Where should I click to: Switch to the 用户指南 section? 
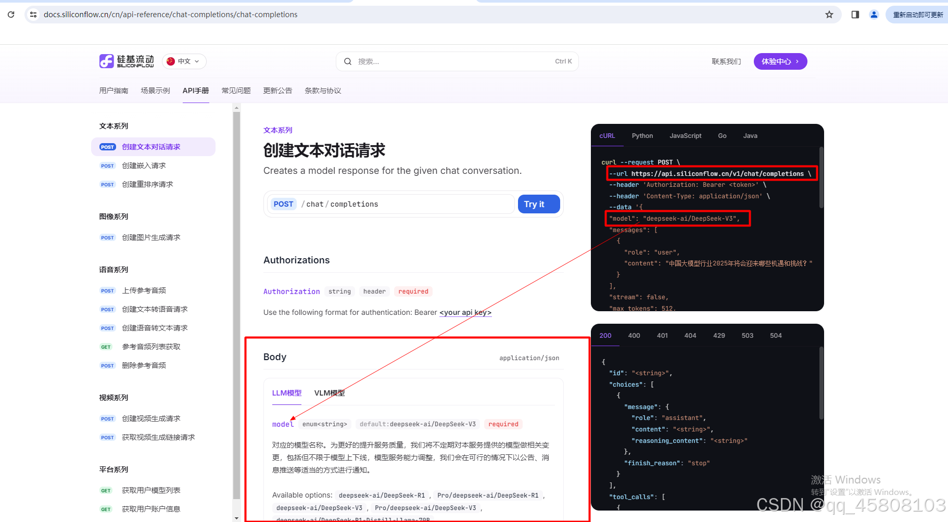pyautogui.click(x=113, y=90)
